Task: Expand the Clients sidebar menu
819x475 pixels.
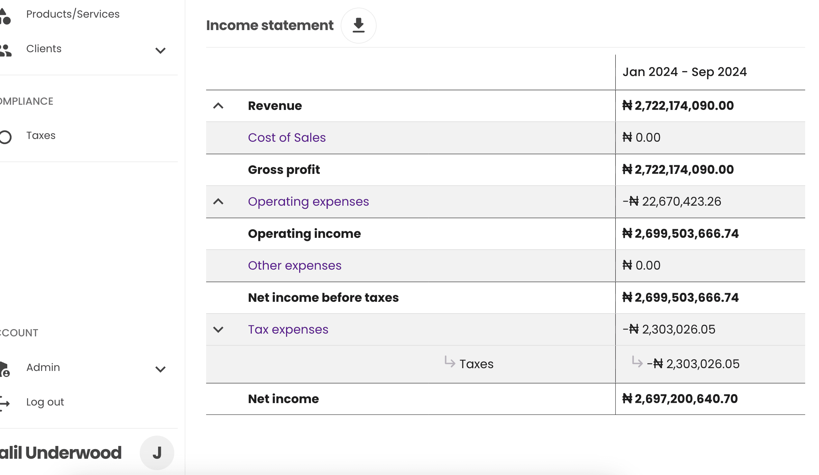Action: [160, 50]
